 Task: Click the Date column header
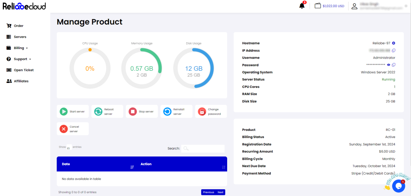pyautogui.click(x=66, y=164)
